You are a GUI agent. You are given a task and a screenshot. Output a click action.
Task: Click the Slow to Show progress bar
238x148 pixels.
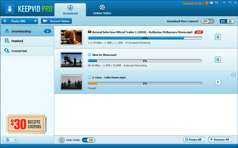click(145, 61)
